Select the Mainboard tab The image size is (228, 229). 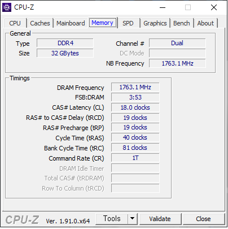click(x=71, y=23)
